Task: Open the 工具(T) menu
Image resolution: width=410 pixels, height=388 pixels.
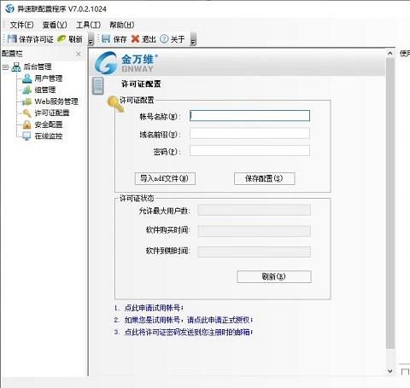Action: point(88,25)
